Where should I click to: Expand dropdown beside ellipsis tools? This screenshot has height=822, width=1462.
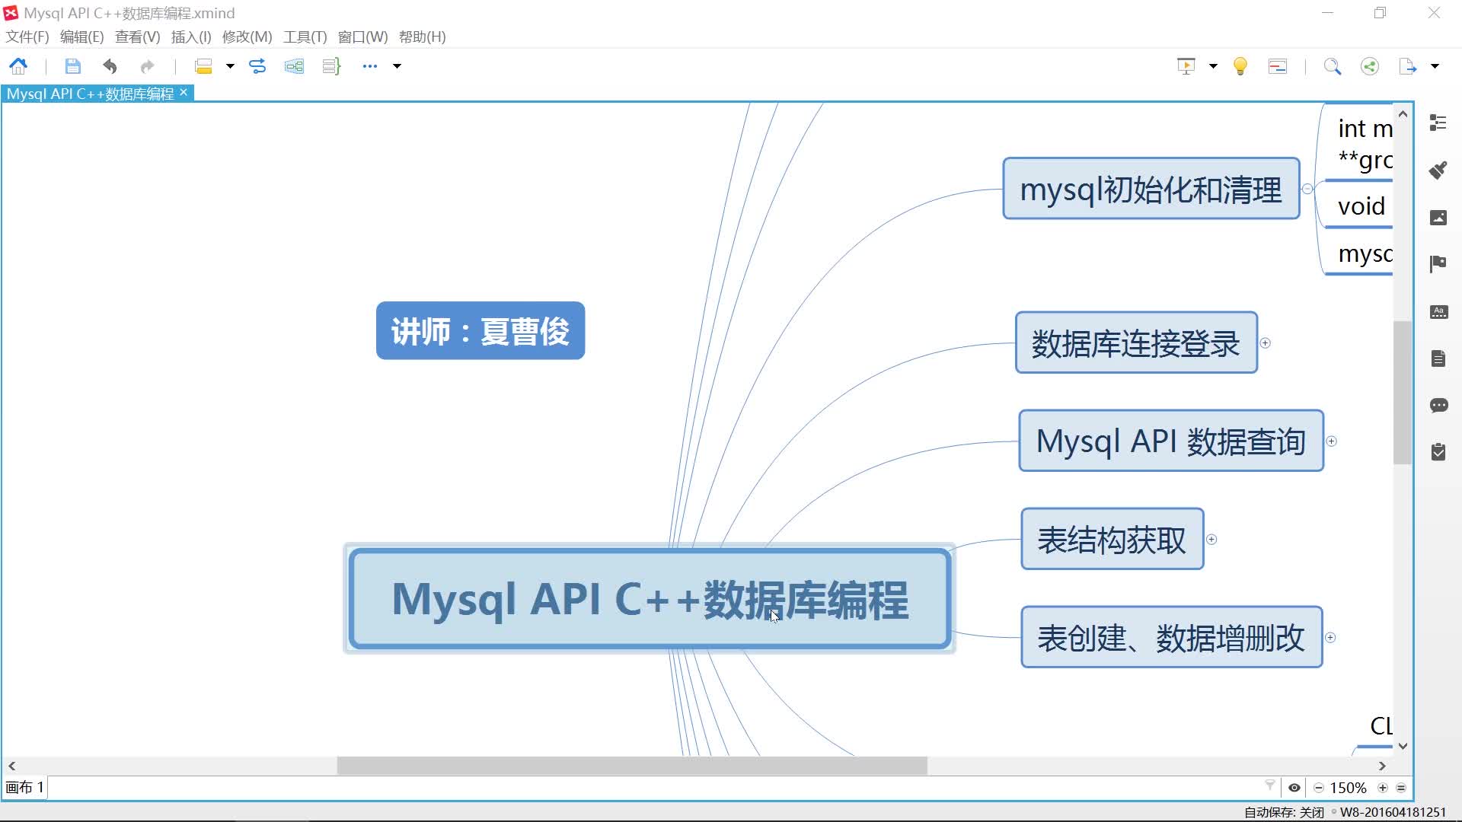(x=397, y=66)
